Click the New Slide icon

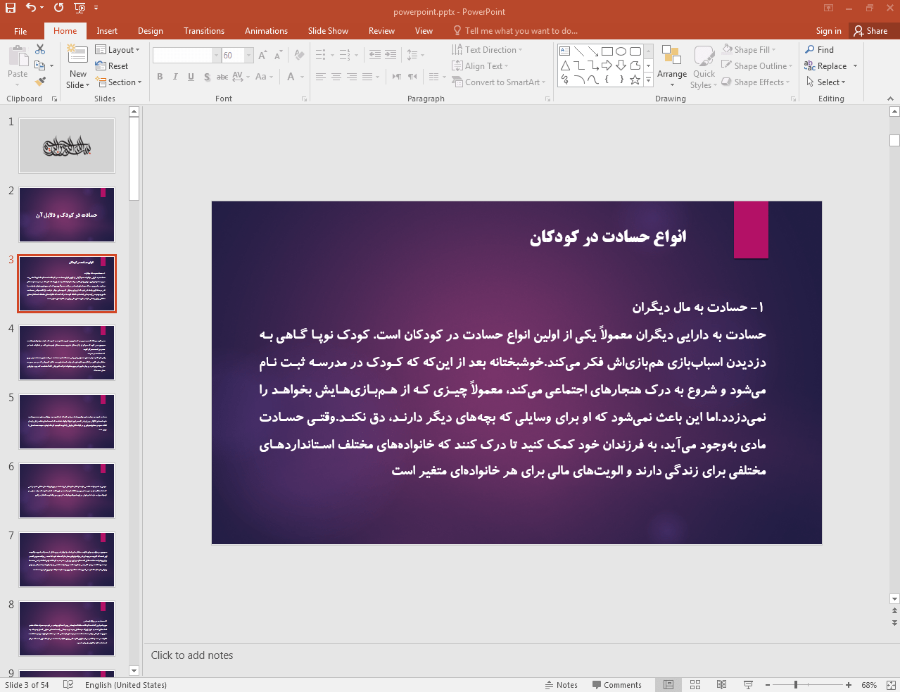[77, 56]
